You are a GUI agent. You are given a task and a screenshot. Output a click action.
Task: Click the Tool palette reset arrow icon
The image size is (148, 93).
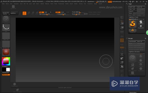145,4
